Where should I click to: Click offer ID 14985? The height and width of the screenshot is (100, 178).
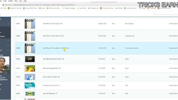18,48
